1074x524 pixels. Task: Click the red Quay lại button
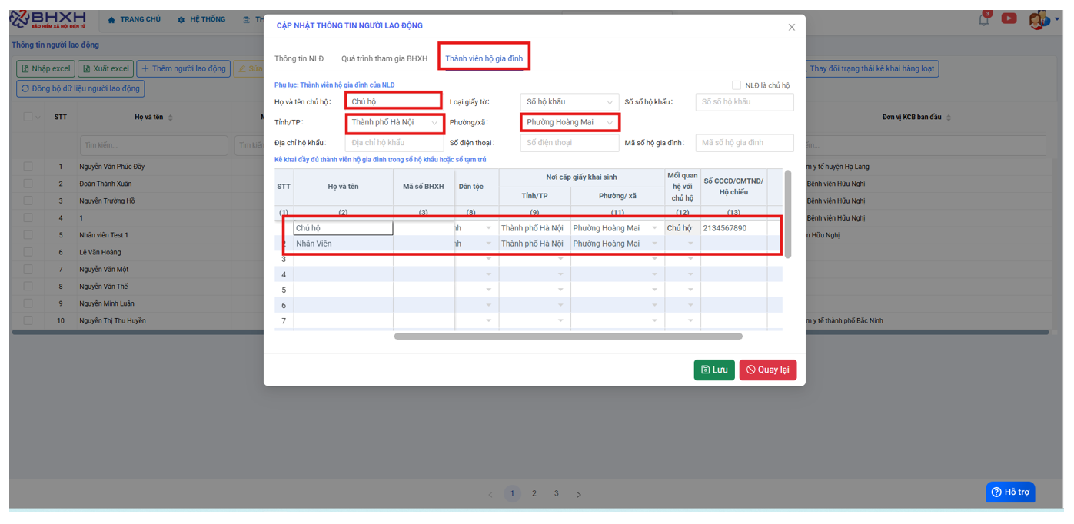coord(767,370)
